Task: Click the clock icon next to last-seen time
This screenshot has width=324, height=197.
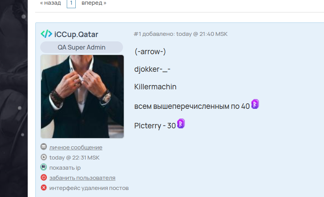Action: click(44, 157)
